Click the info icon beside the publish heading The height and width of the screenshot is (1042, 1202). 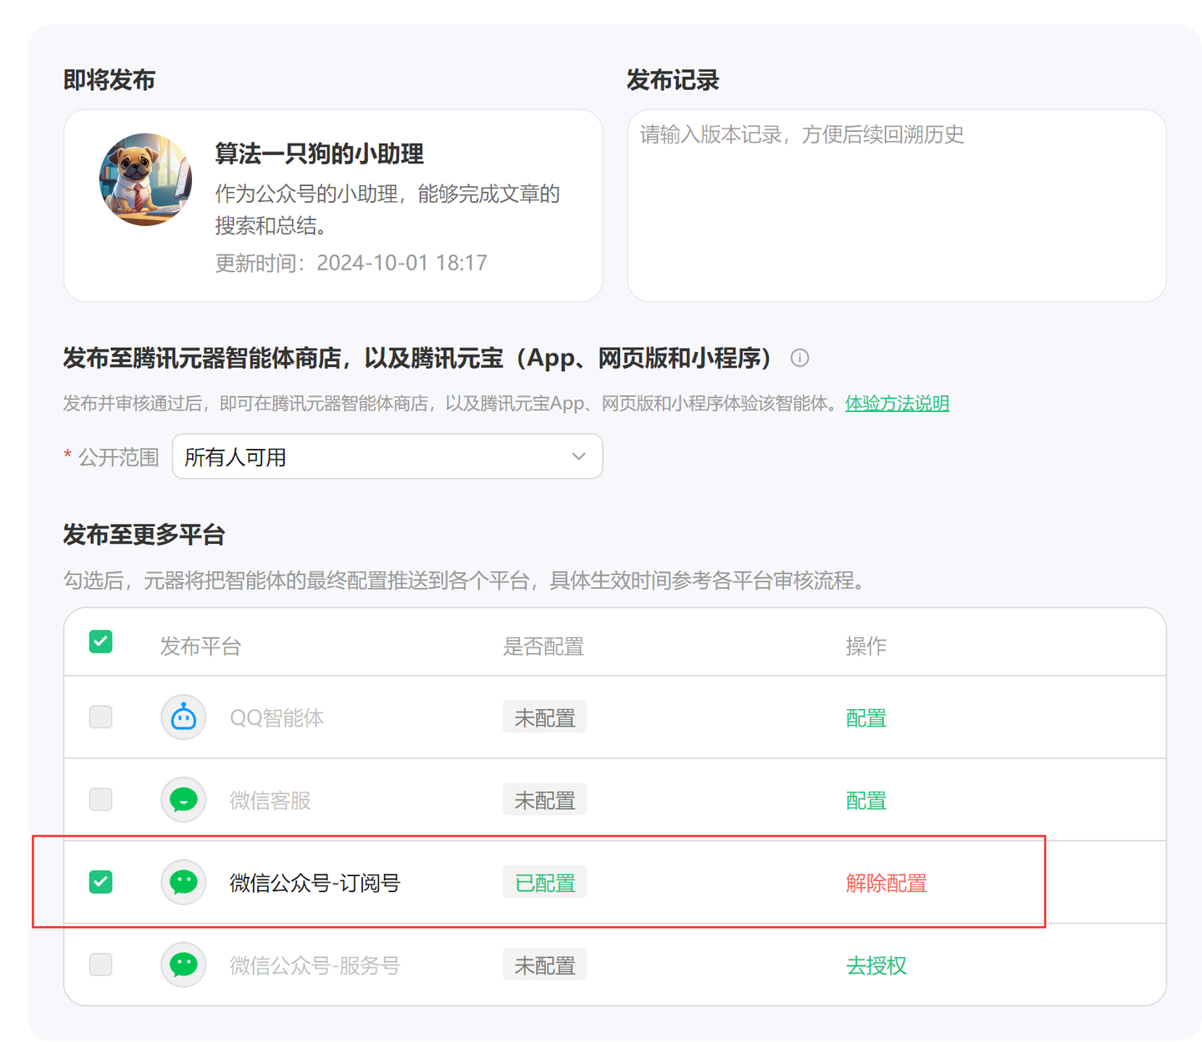pos(800,358)
